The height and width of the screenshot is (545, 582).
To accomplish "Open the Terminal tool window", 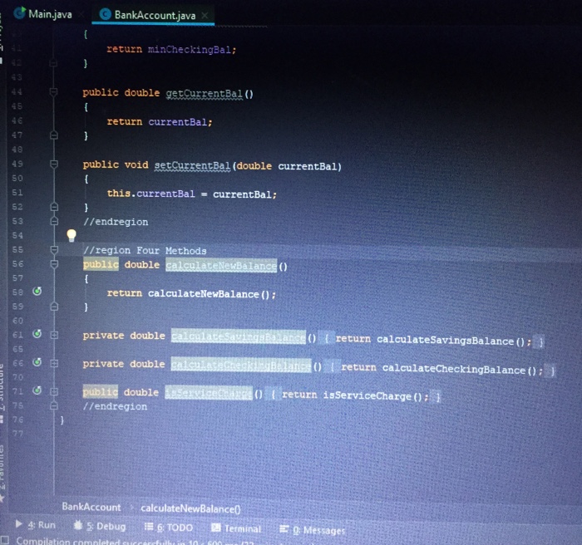I will [236, 528].
